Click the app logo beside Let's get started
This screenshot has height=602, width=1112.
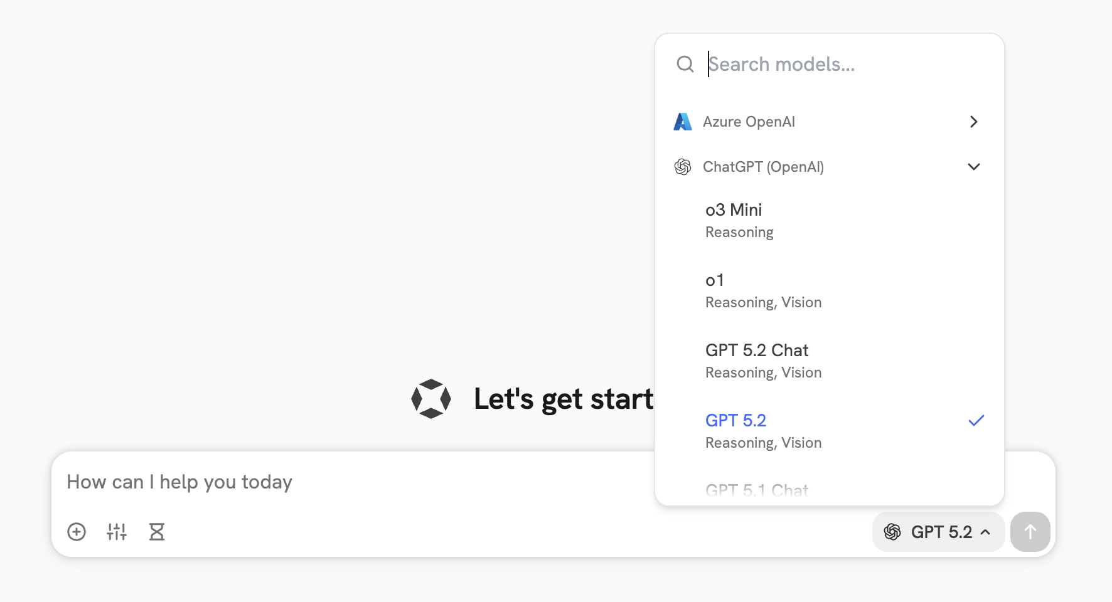431,399
